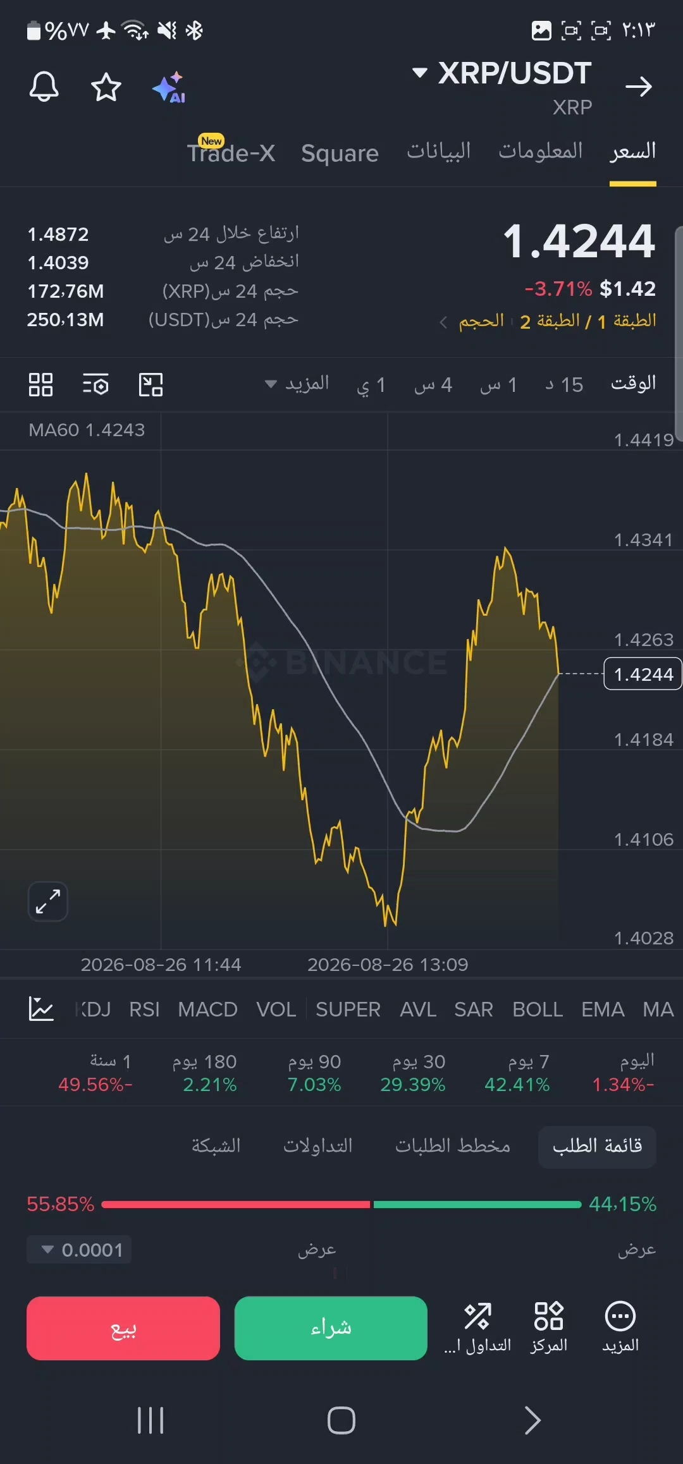Open the XRP/USDT pair selector dropdown
683x1464 pixels.
(501, 73)
